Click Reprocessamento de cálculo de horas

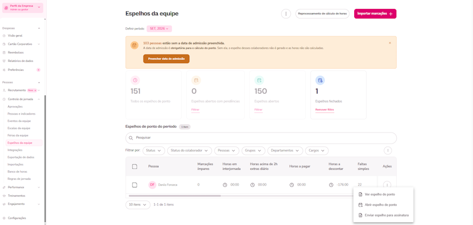pos(322,14)
